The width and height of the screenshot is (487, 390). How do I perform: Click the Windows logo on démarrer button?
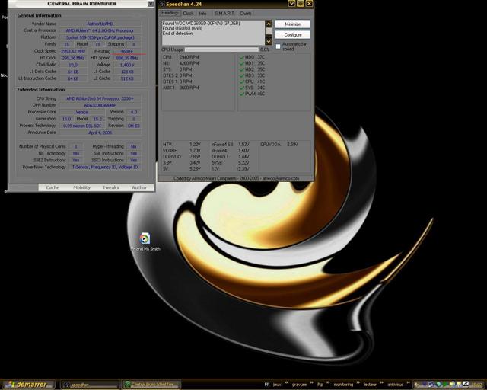(x=11, y=385)
